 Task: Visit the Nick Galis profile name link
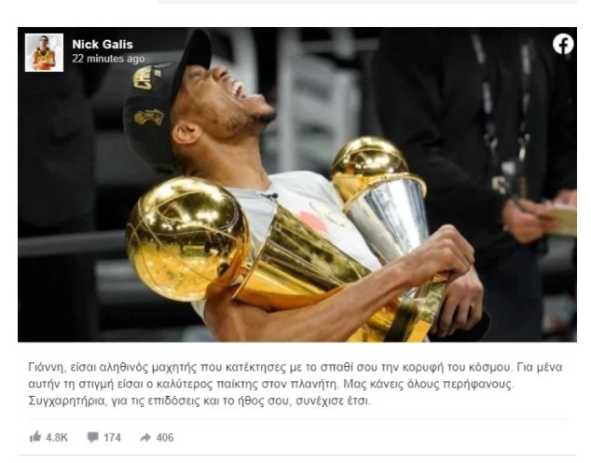point(103,45)
